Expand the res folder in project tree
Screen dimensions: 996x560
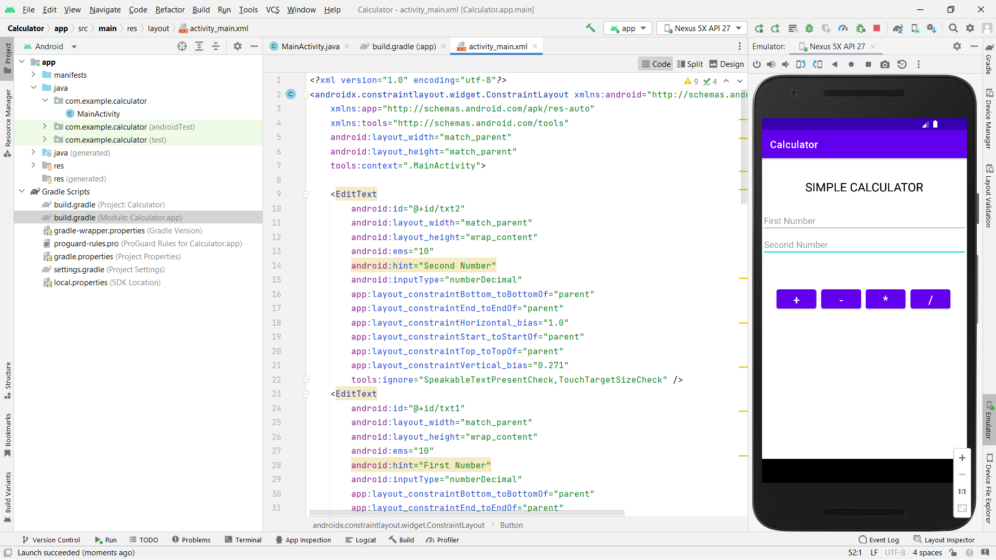(33, 165)
